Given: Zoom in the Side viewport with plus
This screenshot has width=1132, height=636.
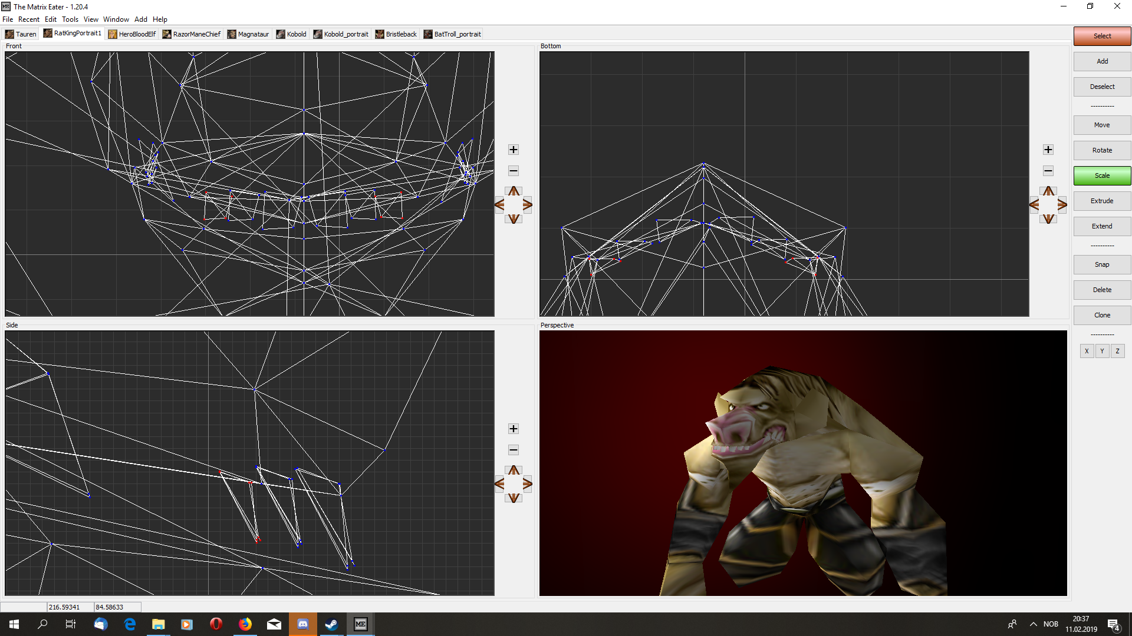Looking at the screenshot, I should 514,429.
